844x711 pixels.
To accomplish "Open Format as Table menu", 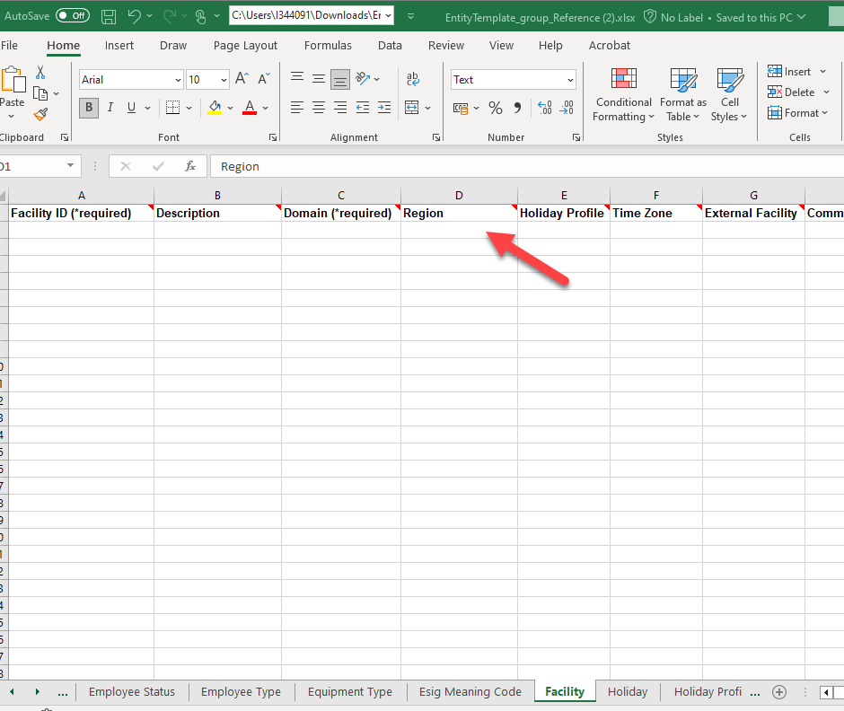I will (x=682, y=95).
